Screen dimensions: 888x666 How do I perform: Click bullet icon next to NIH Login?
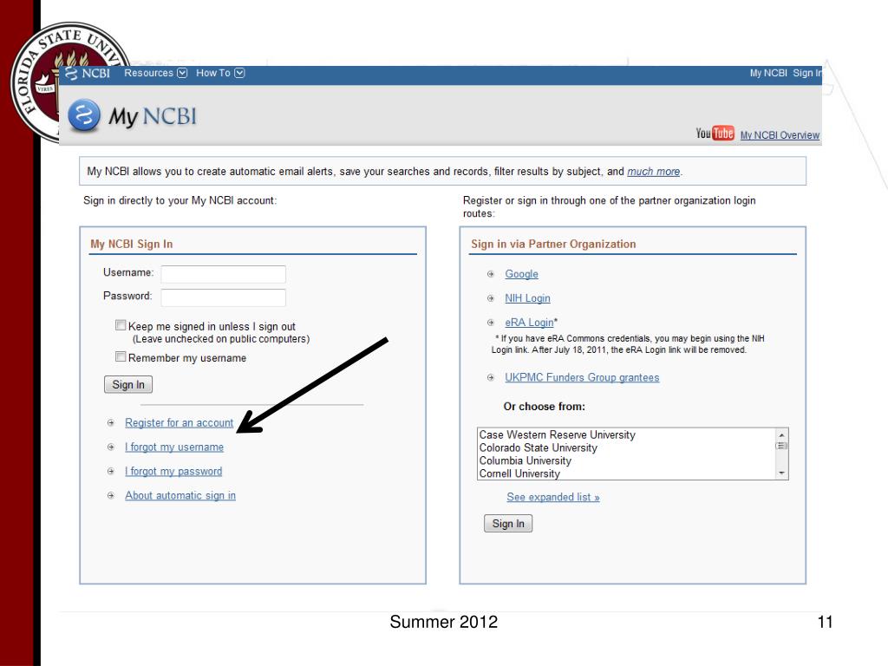(491, 298)
